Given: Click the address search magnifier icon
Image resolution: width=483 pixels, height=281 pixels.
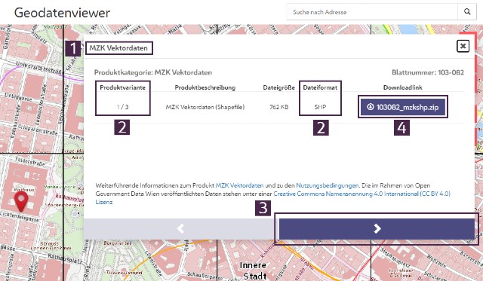Looking at the screenshot, I should (x=467, y=12).
